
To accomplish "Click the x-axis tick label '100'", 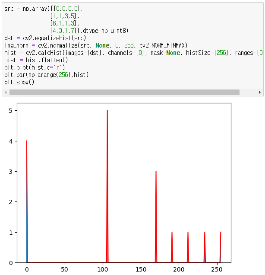I will pyautogui.click(x=103, y=269).
